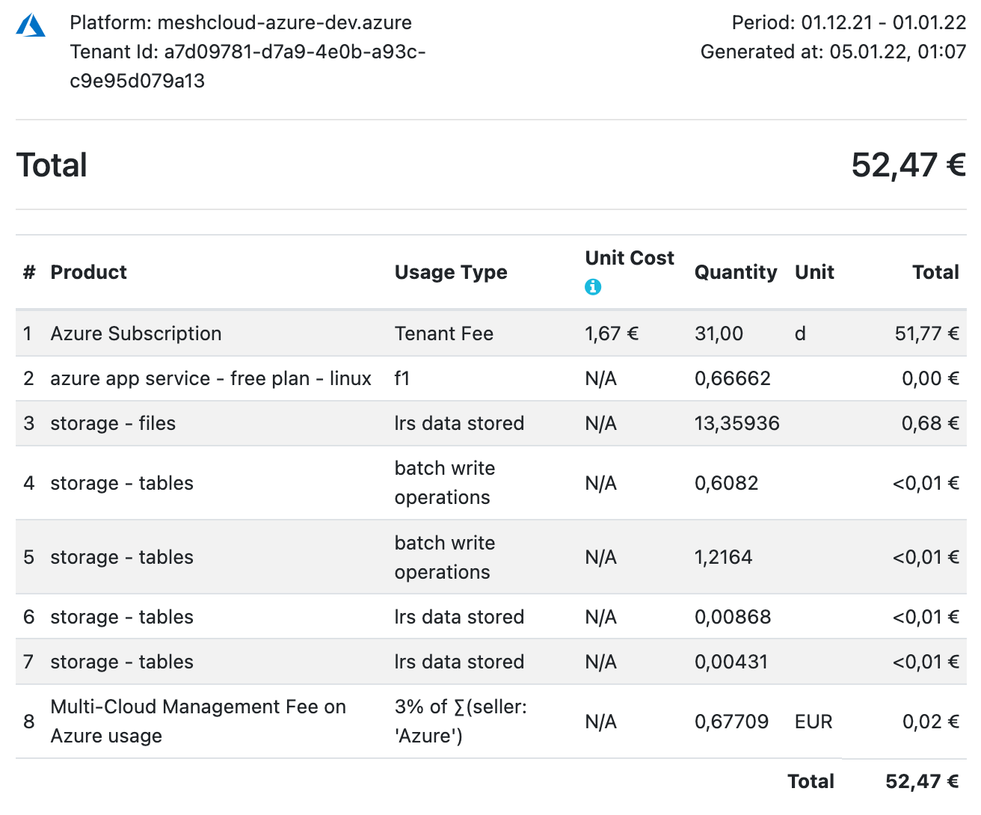The image size is (981, 815).
Task: Click the 1,67 € unit cost
Action: [612, 333]
